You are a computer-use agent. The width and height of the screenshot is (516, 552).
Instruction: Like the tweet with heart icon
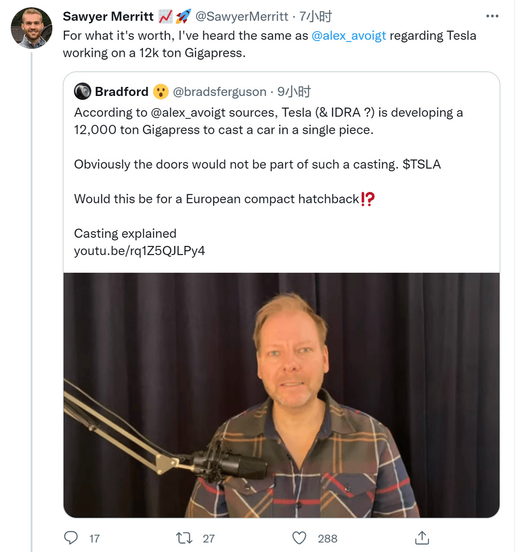[x=300, y=538]
